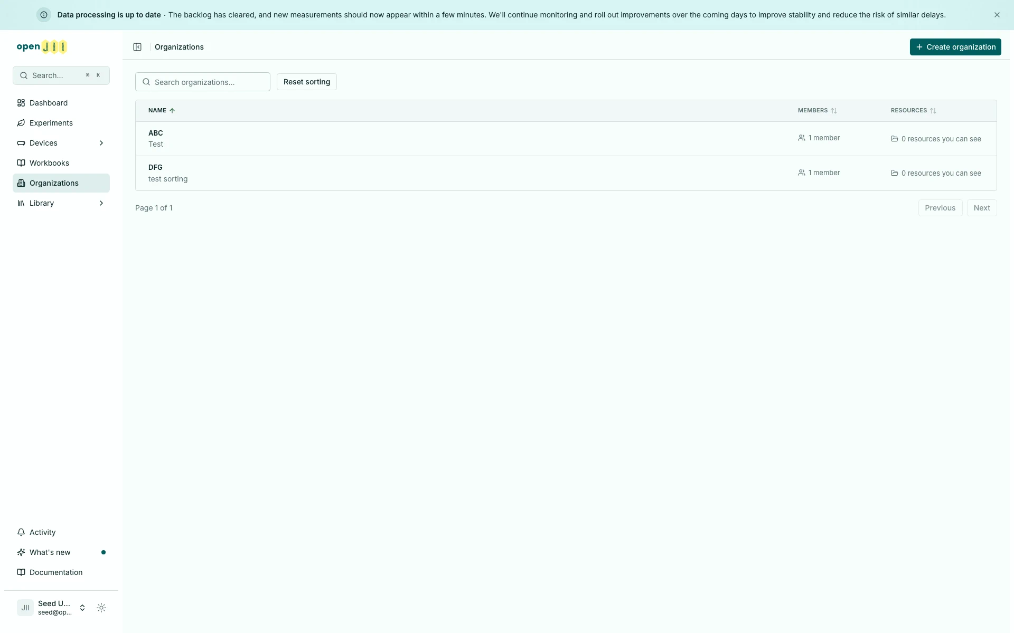The image size is (1014, 633).
Task: Click the Next page button
Action: pos(982,208)
